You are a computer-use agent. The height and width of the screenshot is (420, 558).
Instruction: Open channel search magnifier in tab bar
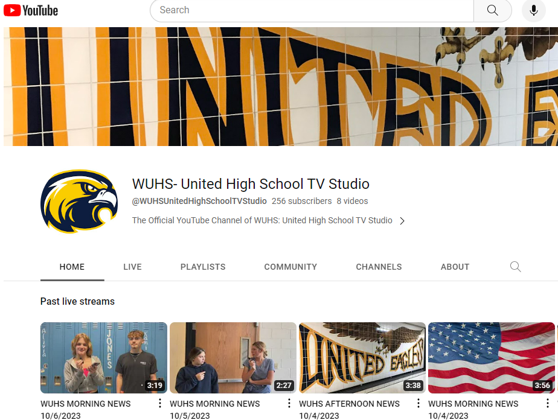click(515, 267)
